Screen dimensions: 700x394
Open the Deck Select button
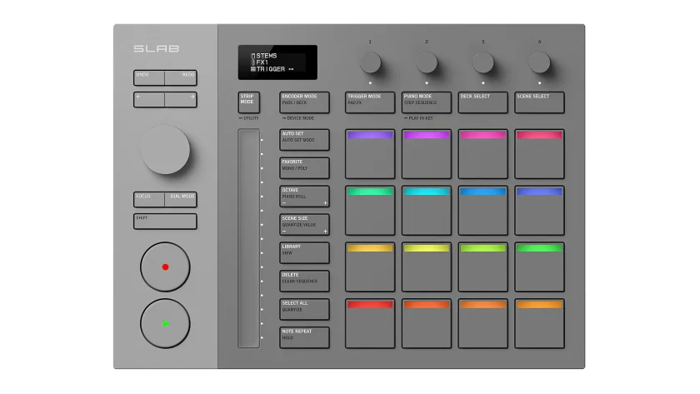(x=482, y=102)
